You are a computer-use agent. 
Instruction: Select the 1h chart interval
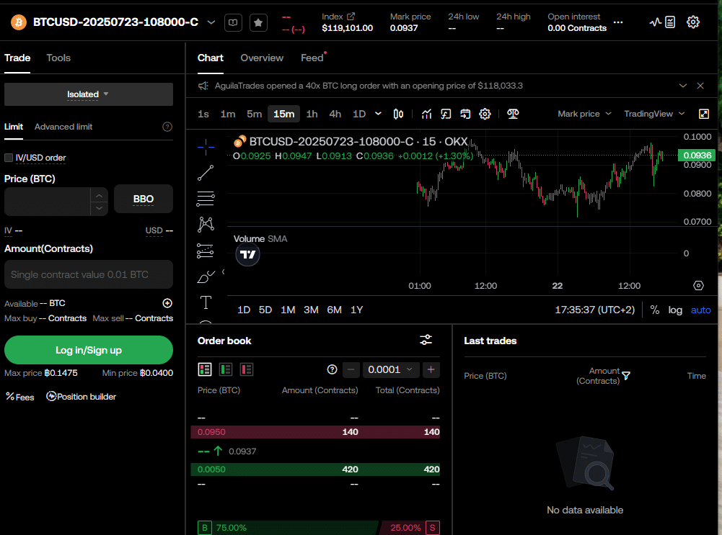point(312,114)
